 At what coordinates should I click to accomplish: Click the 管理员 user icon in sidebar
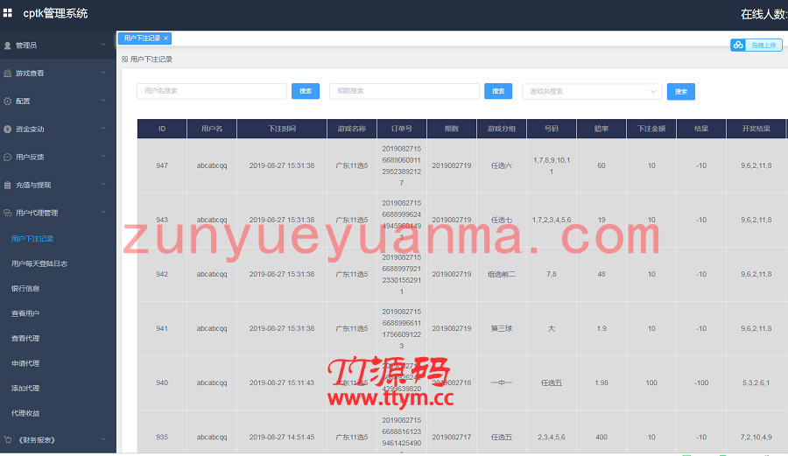(8, 46)
